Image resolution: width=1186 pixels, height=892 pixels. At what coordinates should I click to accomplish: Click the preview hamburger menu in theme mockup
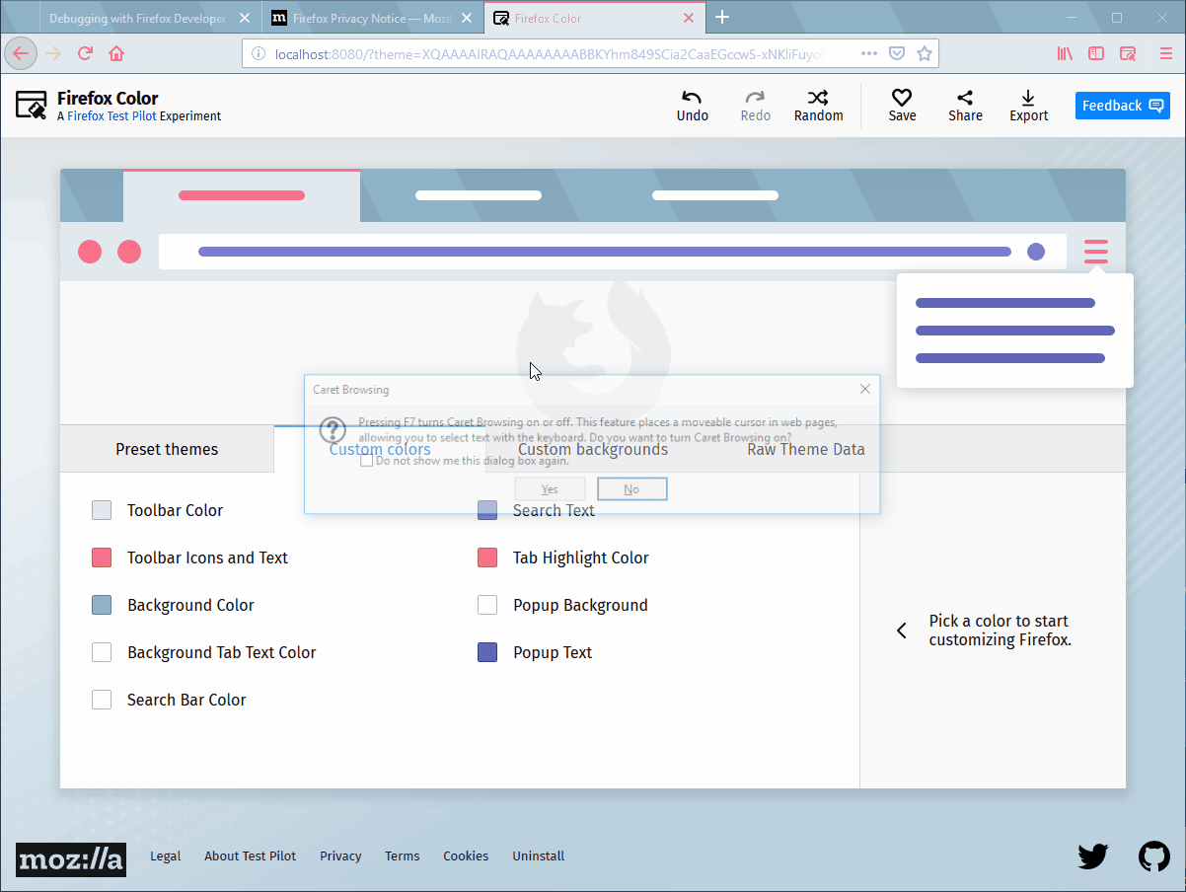coord(1096,252)
